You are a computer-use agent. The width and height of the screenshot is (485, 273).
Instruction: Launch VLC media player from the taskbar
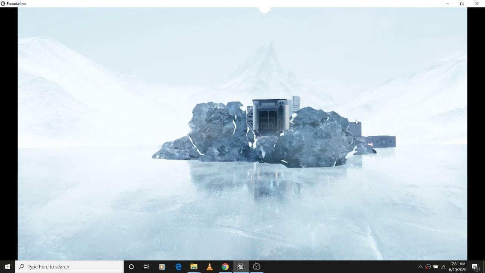click(x=210, y=267)
